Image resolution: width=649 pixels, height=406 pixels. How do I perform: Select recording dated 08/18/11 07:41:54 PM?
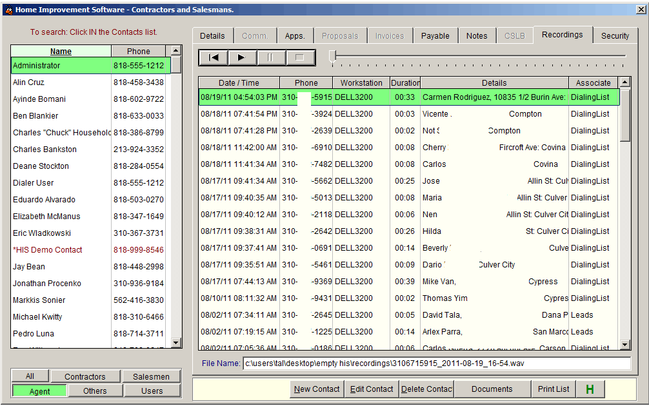pos(409,113)
